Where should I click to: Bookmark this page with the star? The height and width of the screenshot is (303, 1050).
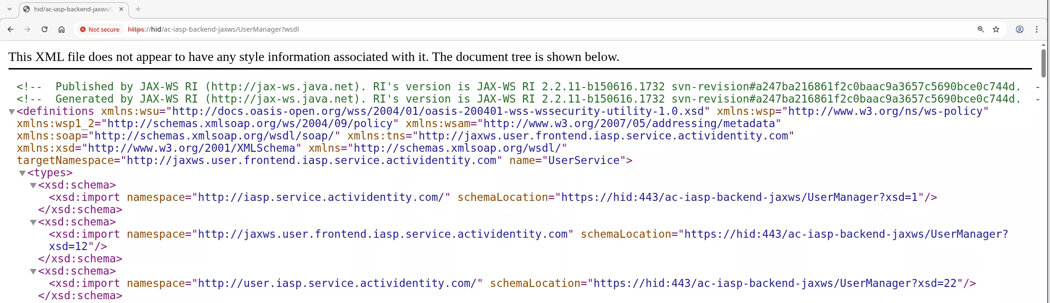tap(996, 29)
